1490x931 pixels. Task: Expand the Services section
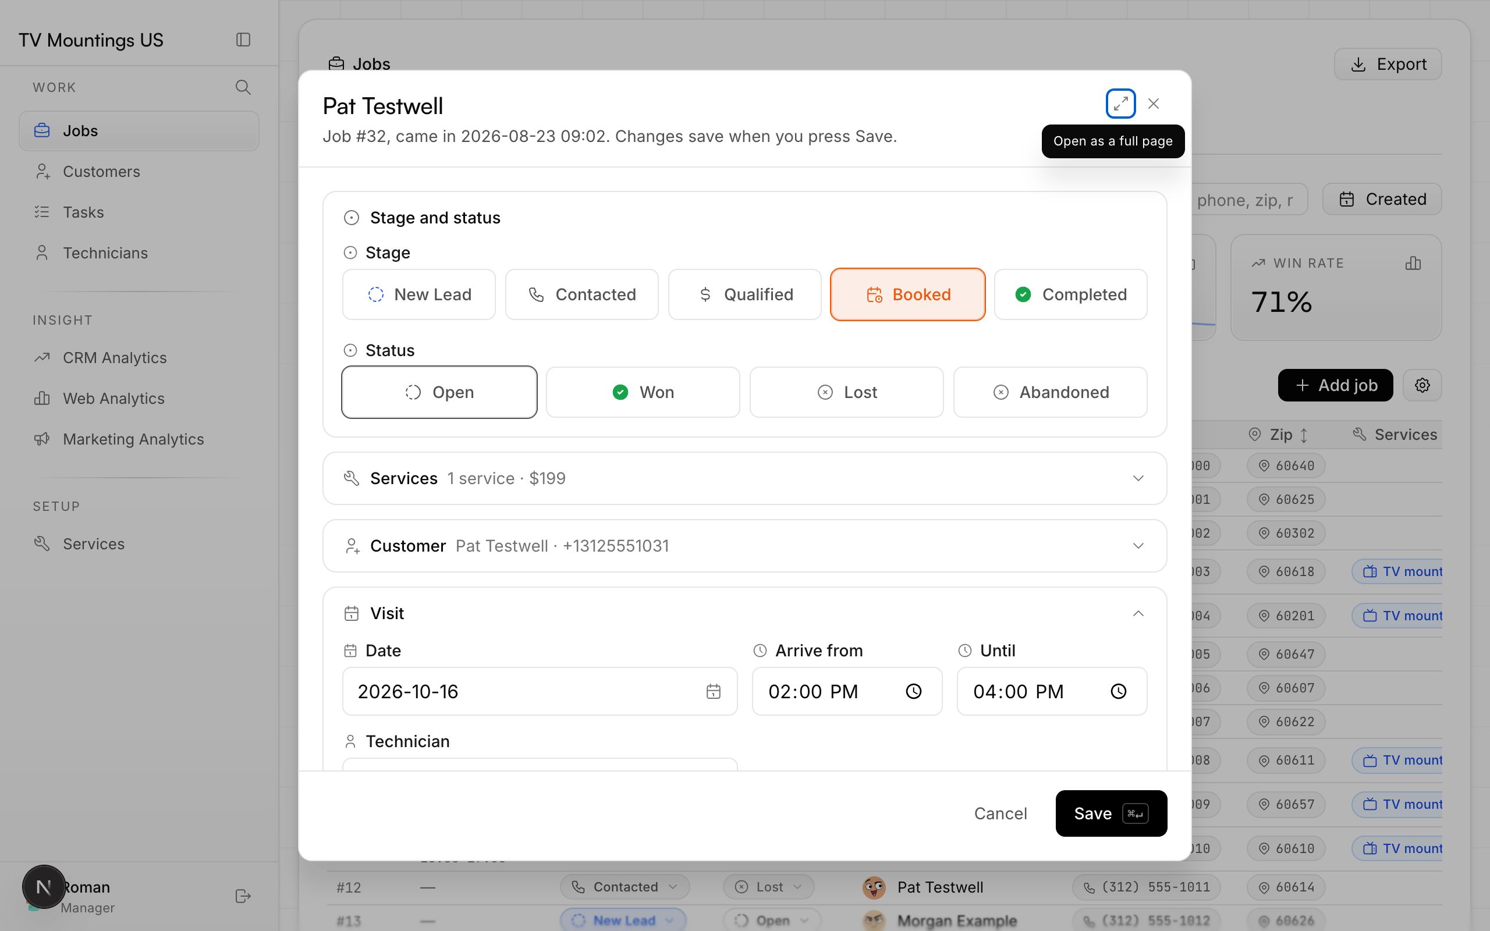pyautogui.click(x=745, y=478)
